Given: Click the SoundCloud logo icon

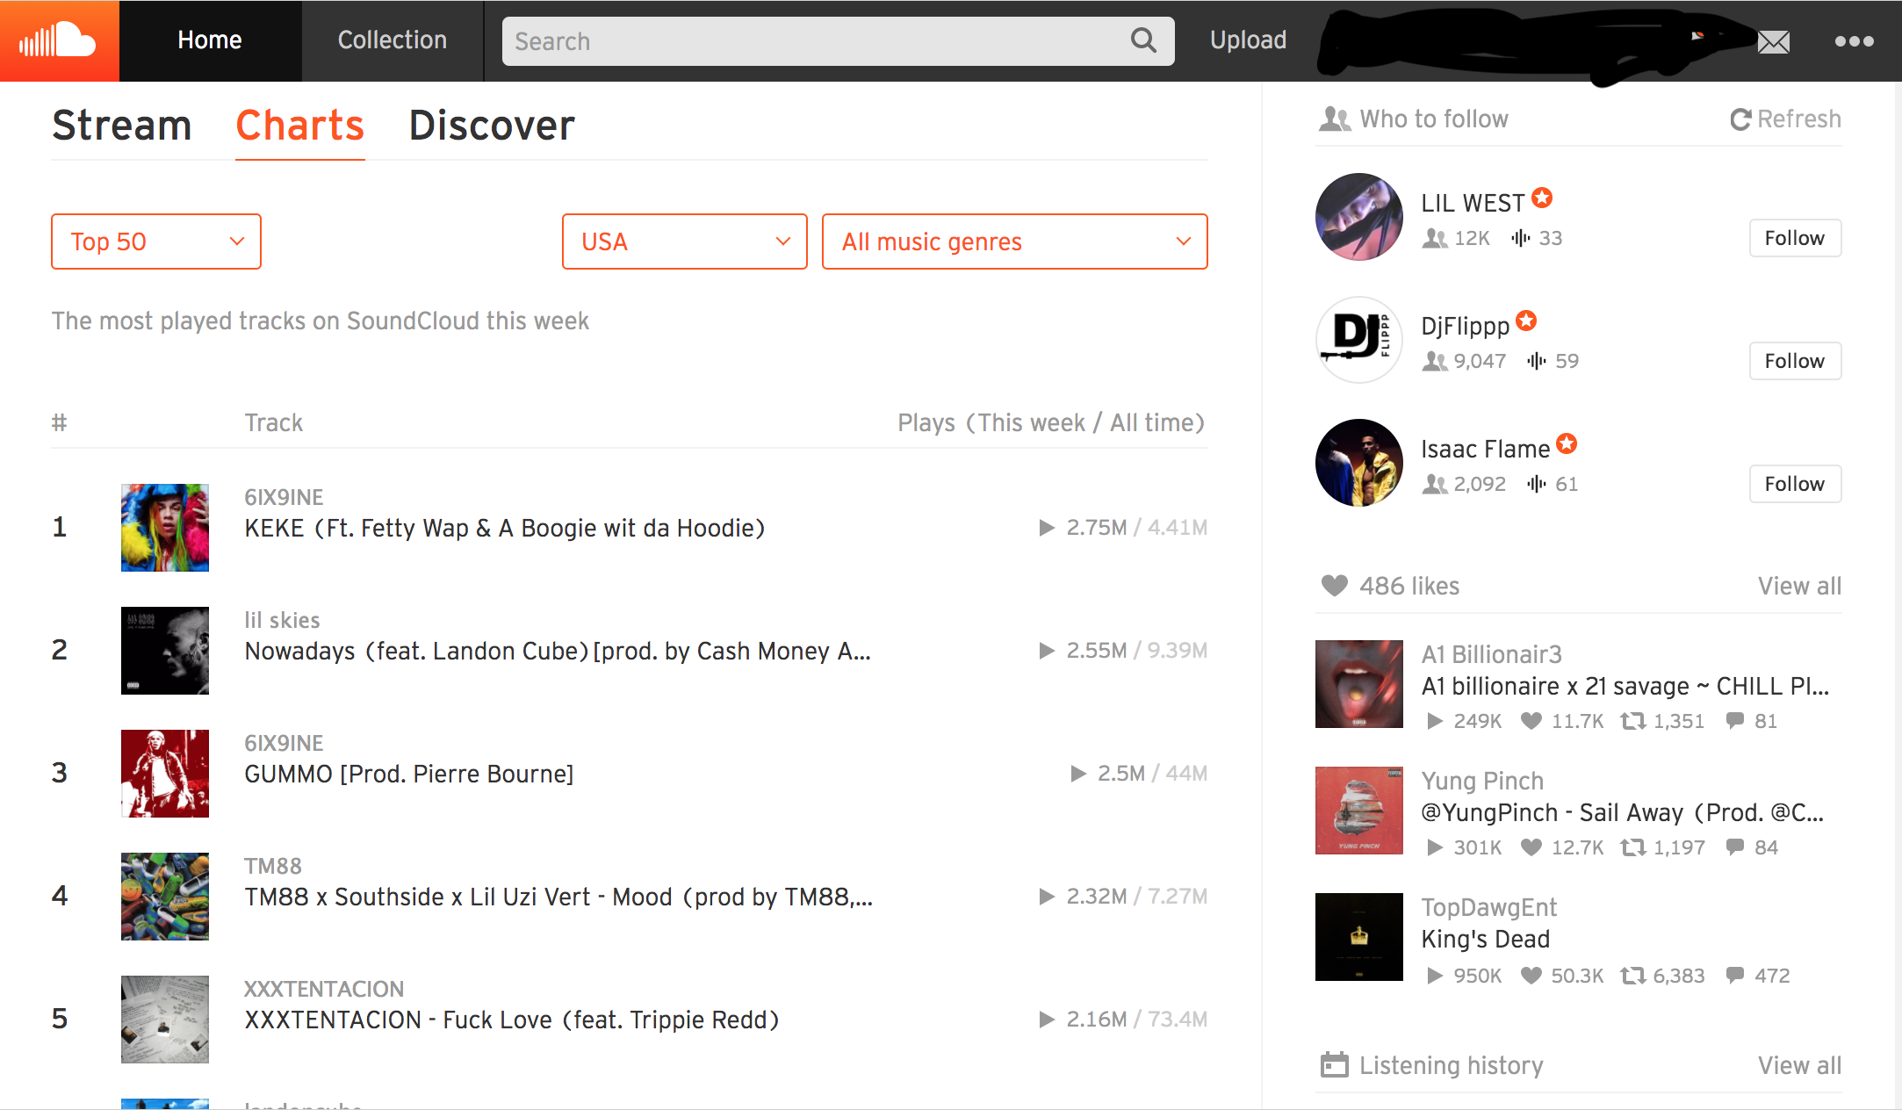Looking at the screenshot, I should pos(60,40).
